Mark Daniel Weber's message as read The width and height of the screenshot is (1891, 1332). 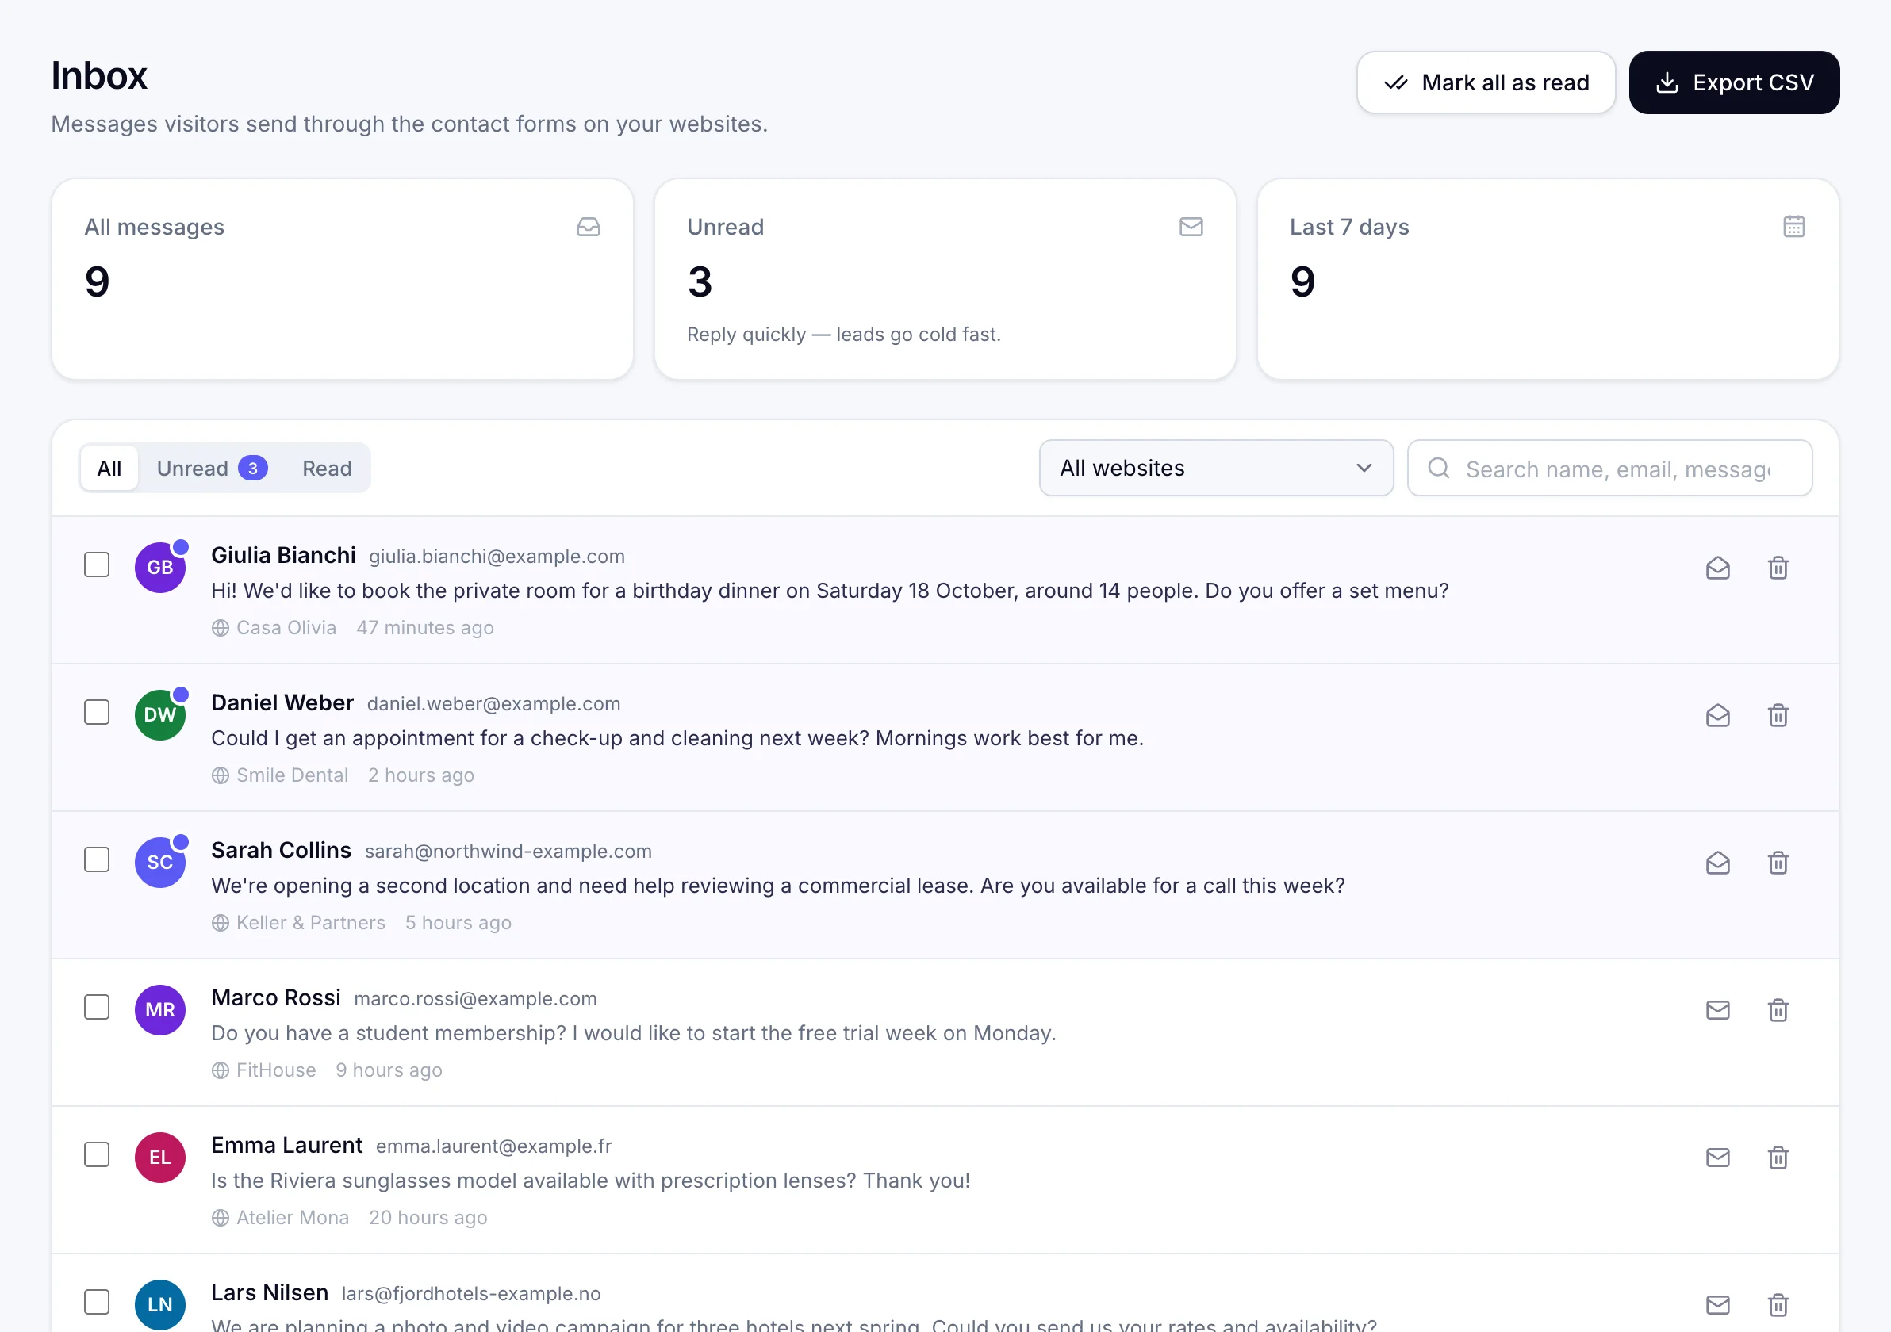(x=1717, y=715)
